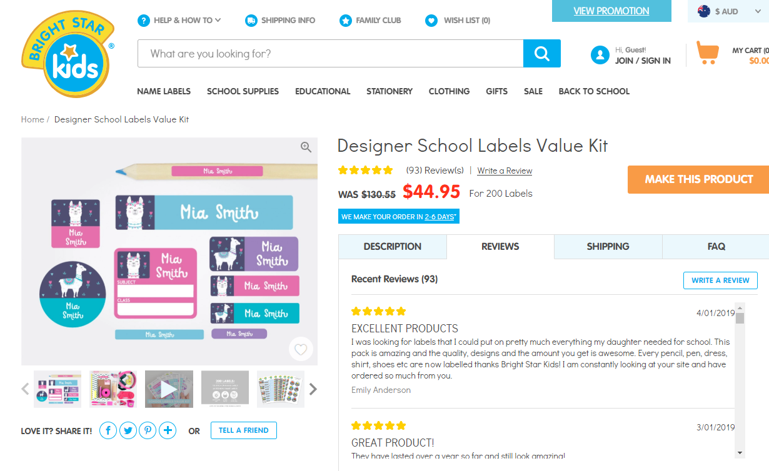Click the Designer School Labels Value Kit title
This screenshot has width=769, height=471.
coord(473,146)
